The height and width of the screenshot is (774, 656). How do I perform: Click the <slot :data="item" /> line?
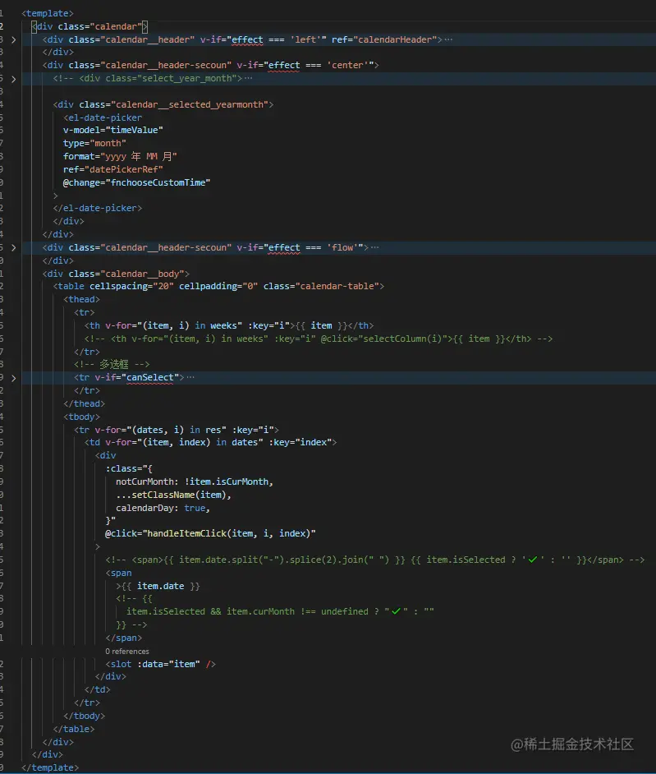(x=160, y=665)
